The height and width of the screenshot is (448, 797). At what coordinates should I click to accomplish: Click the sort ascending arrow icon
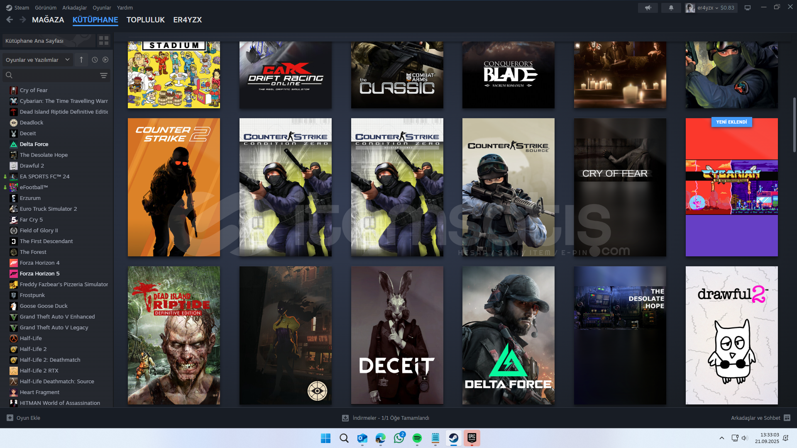[81, 60]
